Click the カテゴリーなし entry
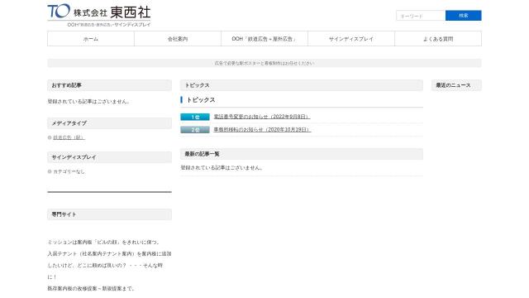The width and height of the screenshot is (529, 298). [69, 171]
